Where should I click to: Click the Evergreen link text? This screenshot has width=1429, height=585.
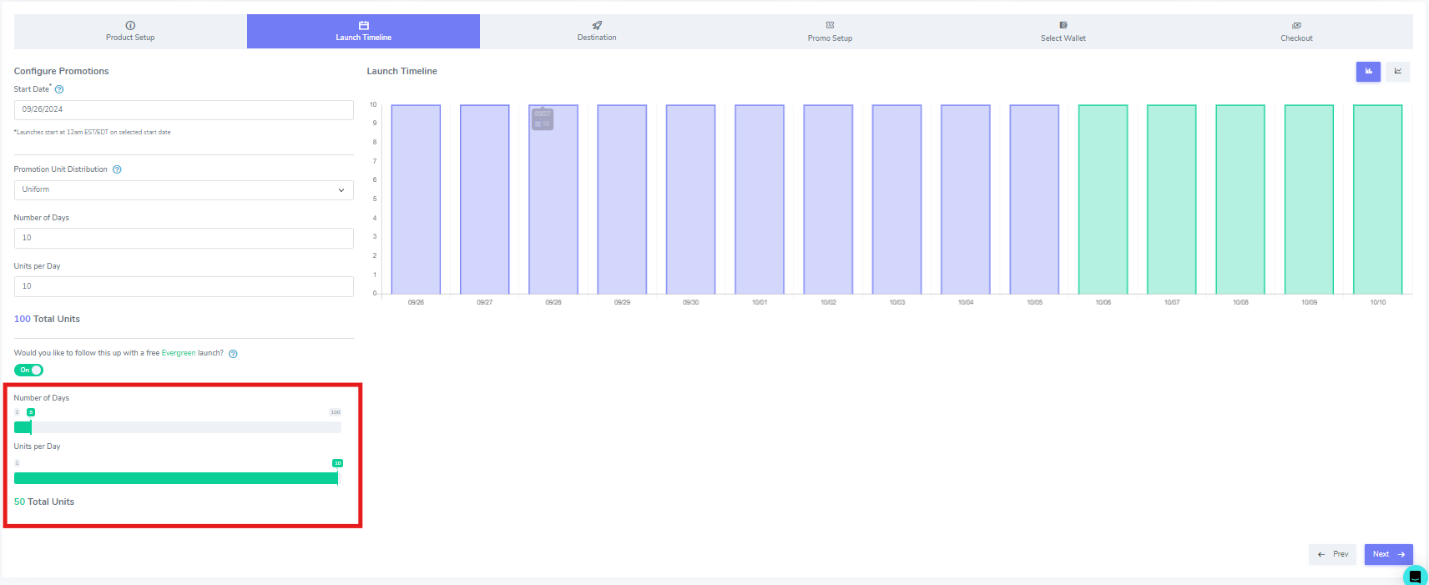click(178, 353)
